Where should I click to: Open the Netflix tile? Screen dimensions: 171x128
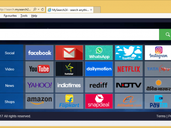coord(129,69)
